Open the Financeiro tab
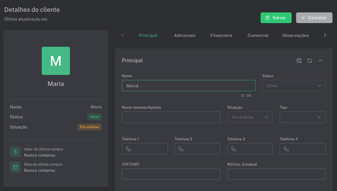 pos(221,35)
